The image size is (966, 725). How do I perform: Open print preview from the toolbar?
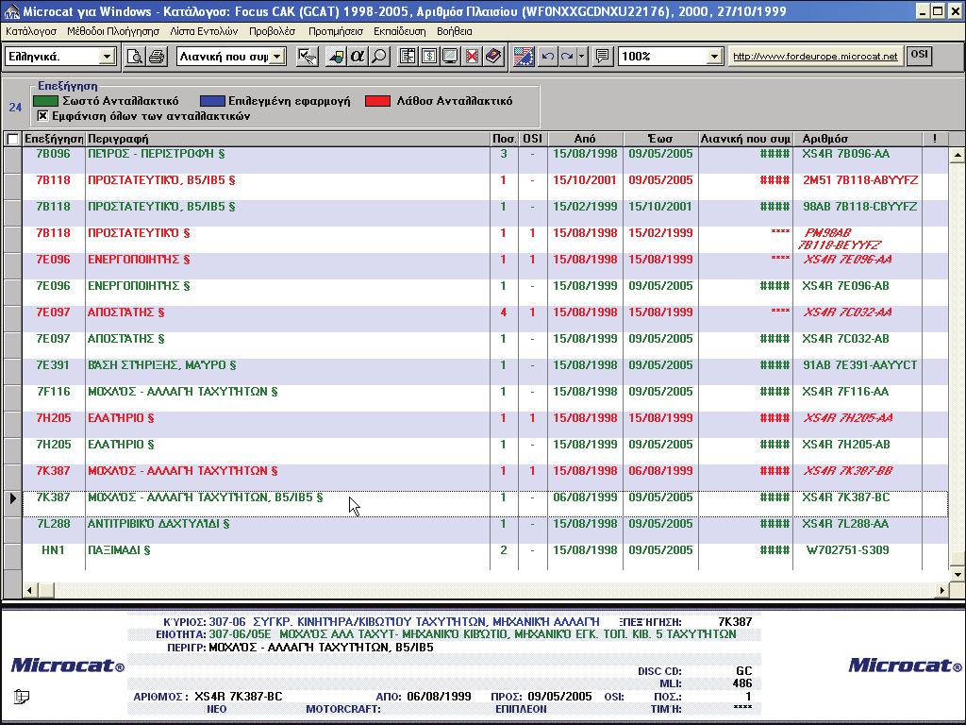tap(134, 57)
